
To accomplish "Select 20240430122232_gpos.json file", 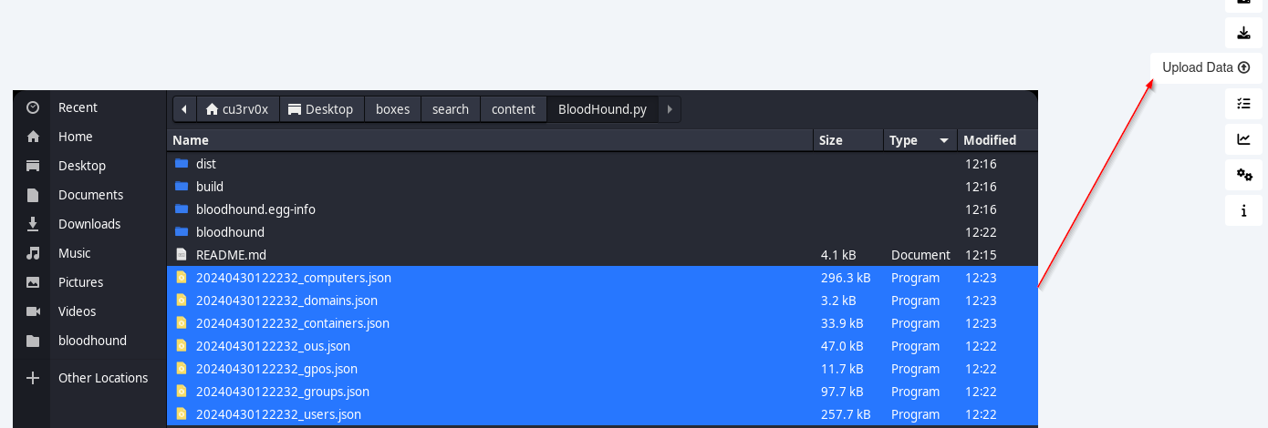I will point(603,369).
